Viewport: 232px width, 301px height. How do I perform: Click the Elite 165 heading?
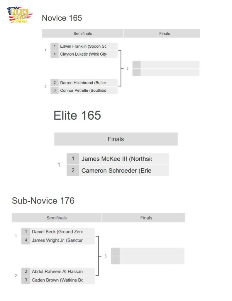77,116
